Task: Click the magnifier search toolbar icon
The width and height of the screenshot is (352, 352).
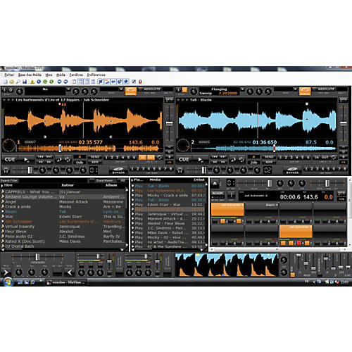Action: tap(18, 82)
